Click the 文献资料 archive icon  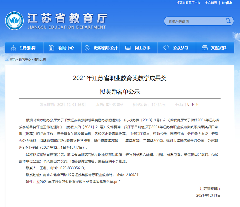[x=205, y=47]
